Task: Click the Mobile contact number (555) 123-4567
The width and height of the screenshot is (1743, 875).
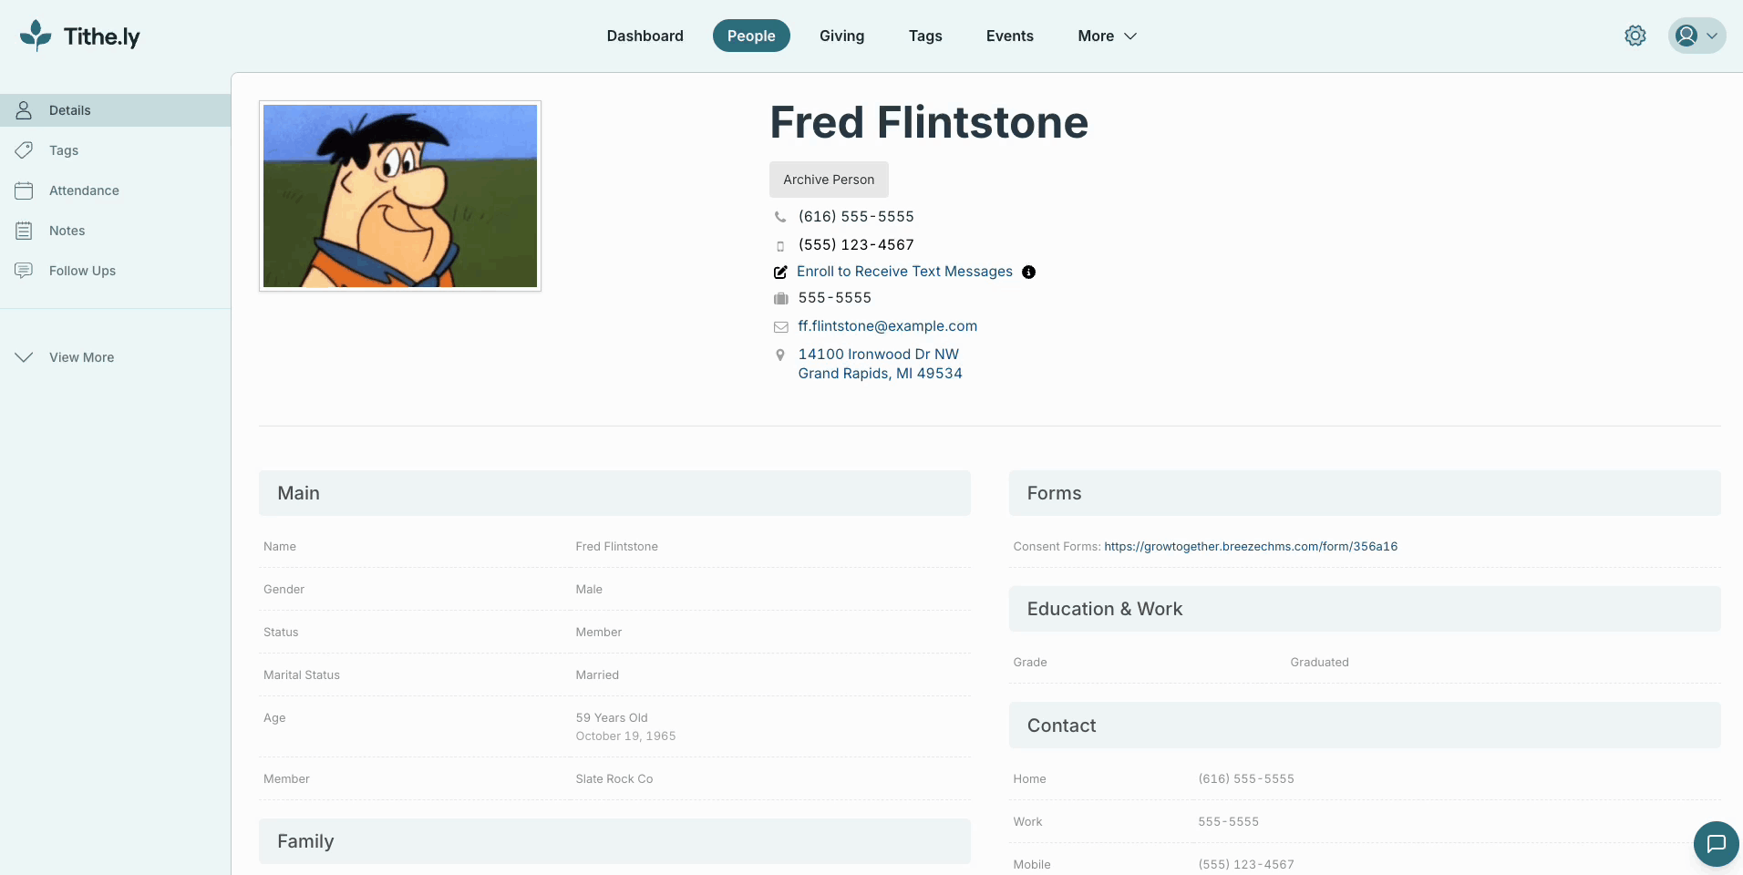Action: (x=1246, y=865)
